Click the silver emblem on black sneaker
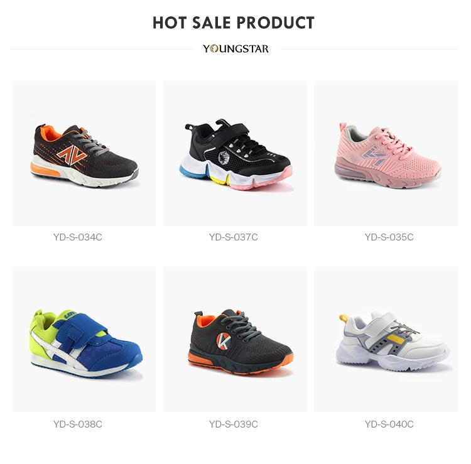The width and height of the screenshot is (471, 464). click(223, 158)
